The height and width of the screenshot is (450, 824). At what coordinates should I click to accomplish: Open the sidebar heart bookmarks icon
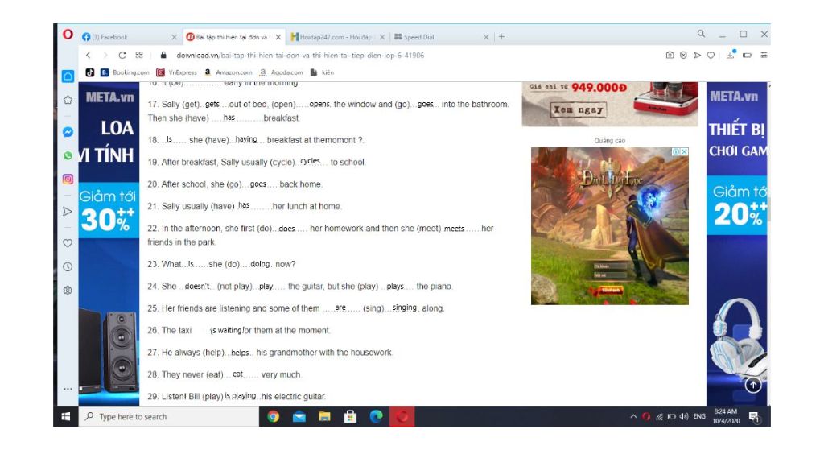[68, 243]
